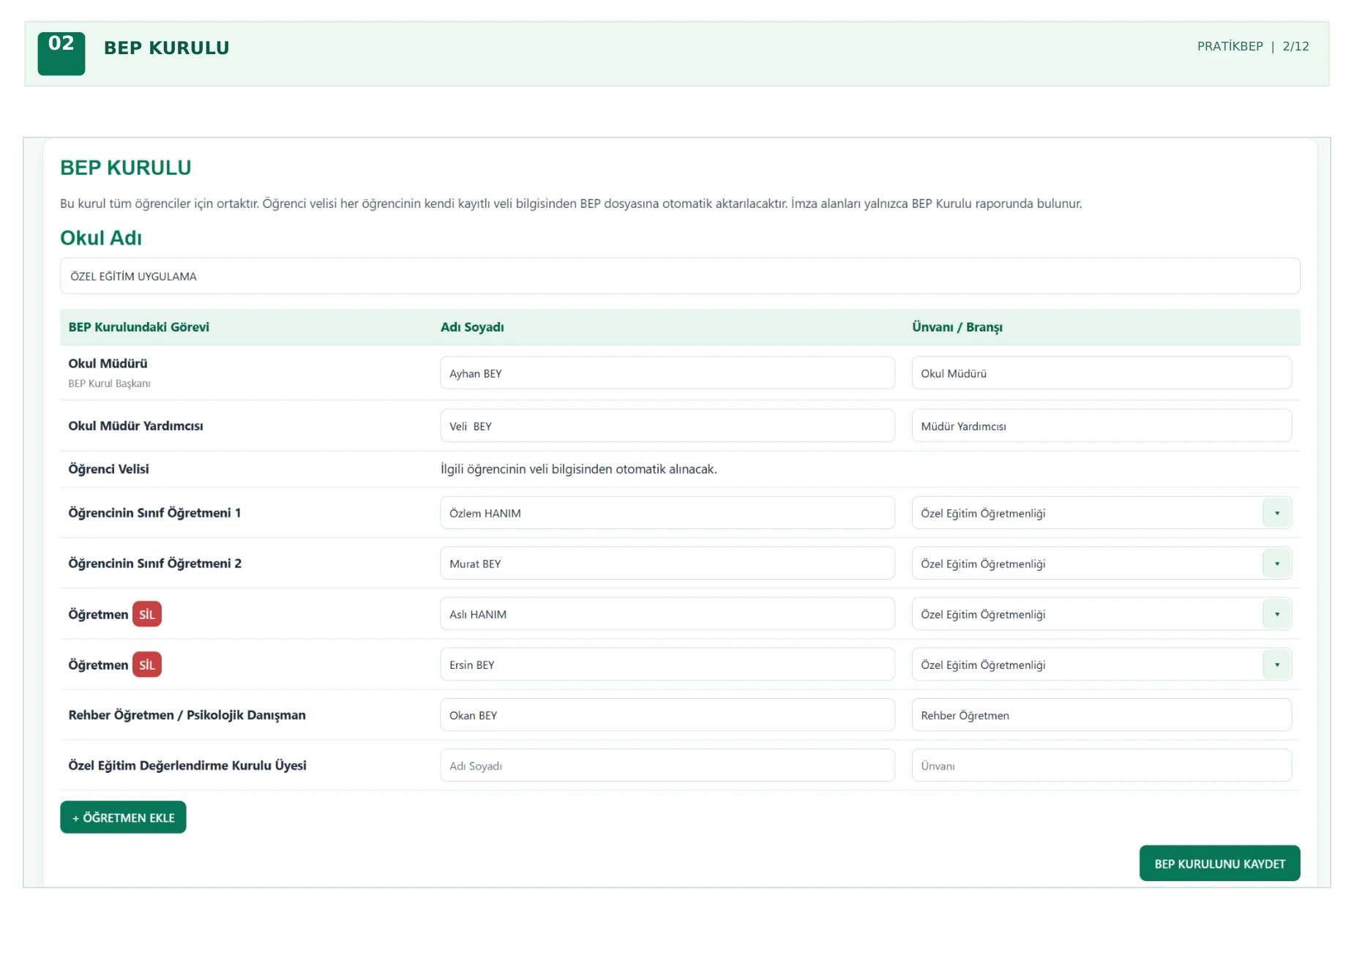Edit the name field 'Murat BEY'
The image size is (1354, 958).
pos(667,564)
